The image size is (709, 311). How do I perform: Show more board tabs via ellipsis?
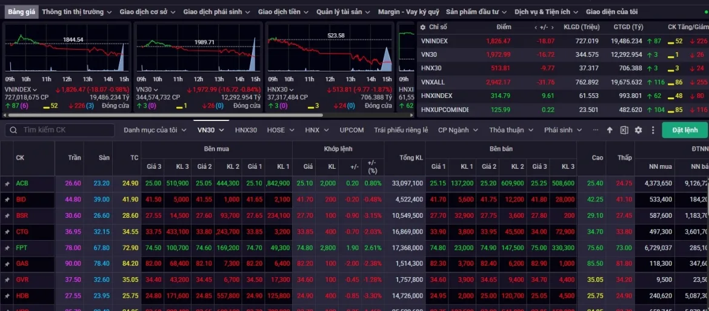coord(596,130)
